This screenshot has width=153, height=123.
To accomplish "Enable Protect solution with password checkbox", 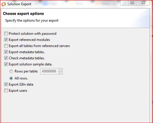I will pyautogui.click(x=6, y=34).
